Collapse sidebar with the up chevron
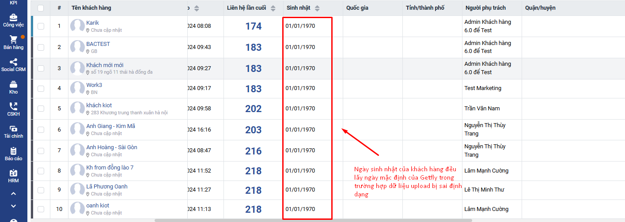The height and width of the screenshot is (222, 625). click(x=13, y=193)
